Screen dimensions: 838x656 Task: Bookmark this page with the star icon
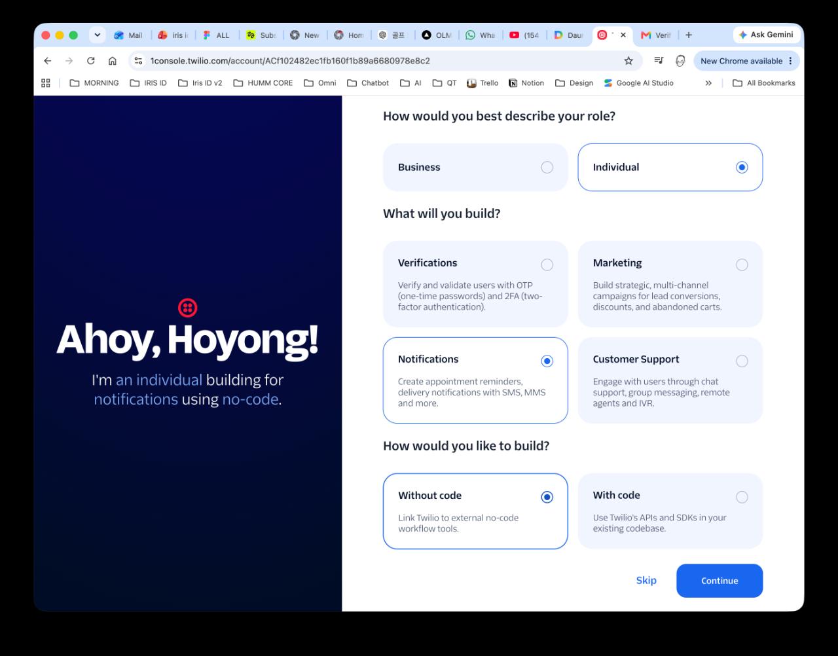coord(628,61)
